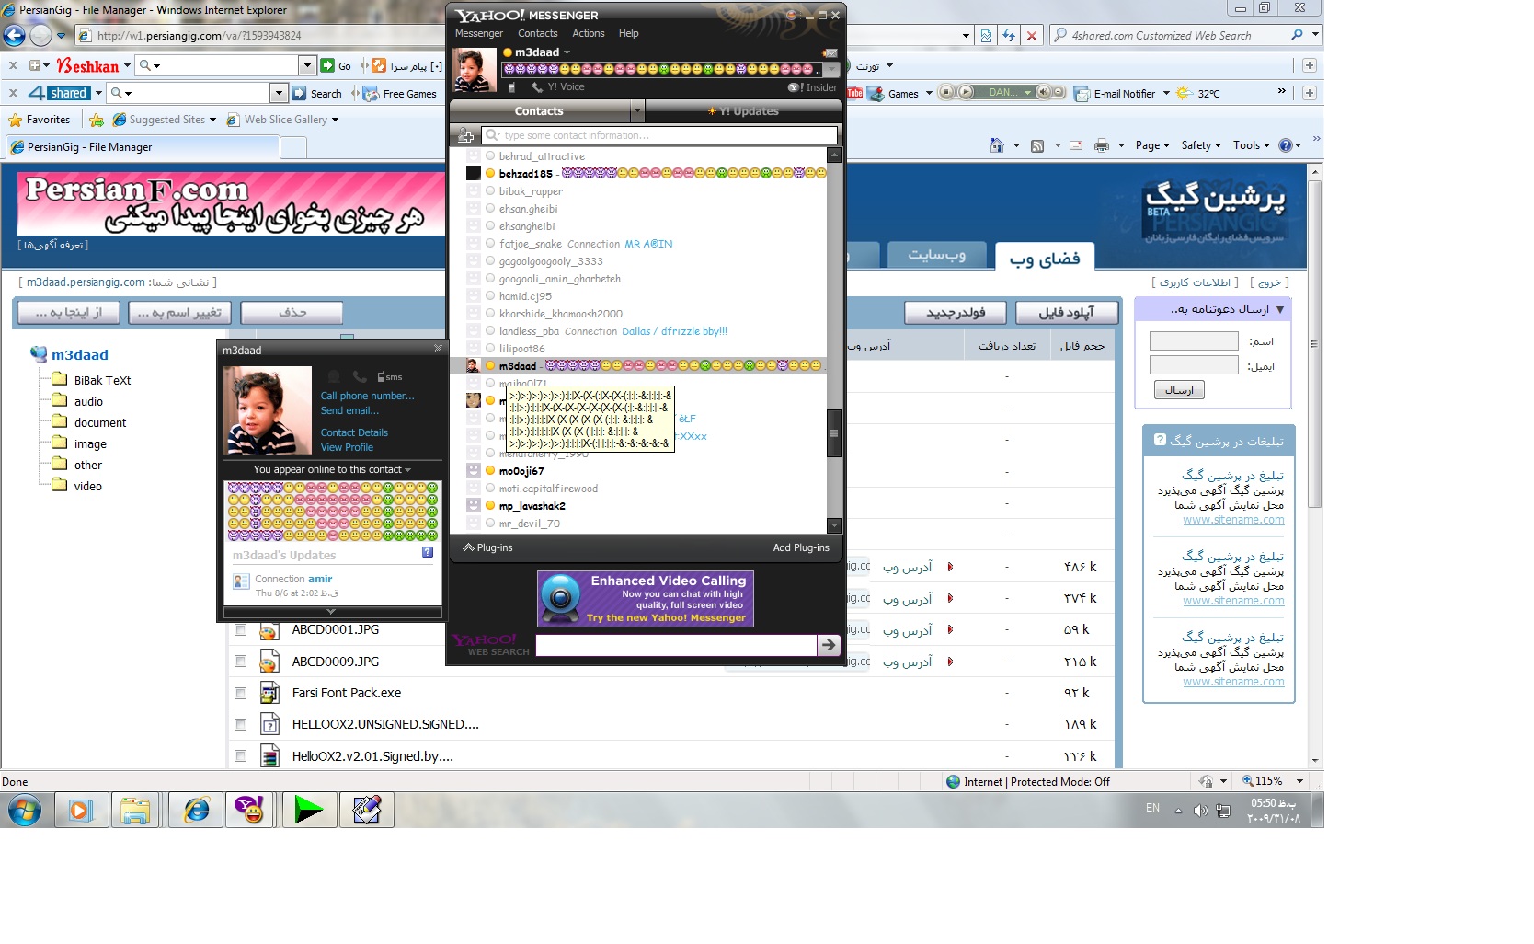Open the Games dropdown on the 4shared toolbar

click(x=929, y=93)
